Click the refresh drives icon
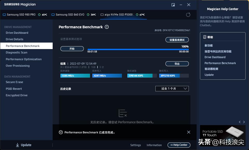This screenshot has width=249, height=150. [188, 15]
